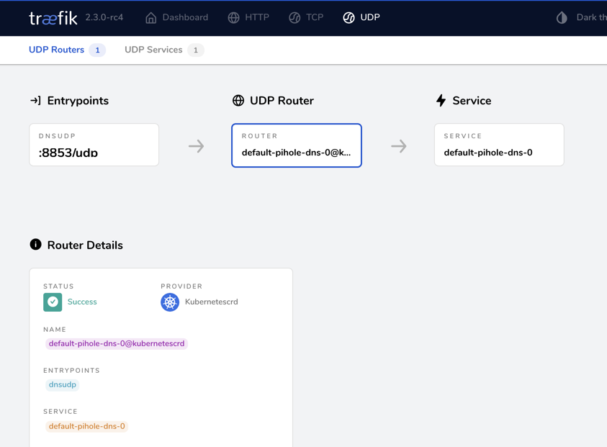Screen dimensions: 607x447
Task: Select the Dashboard home icon
Action: pyautogui.click(x=150, y=17)
